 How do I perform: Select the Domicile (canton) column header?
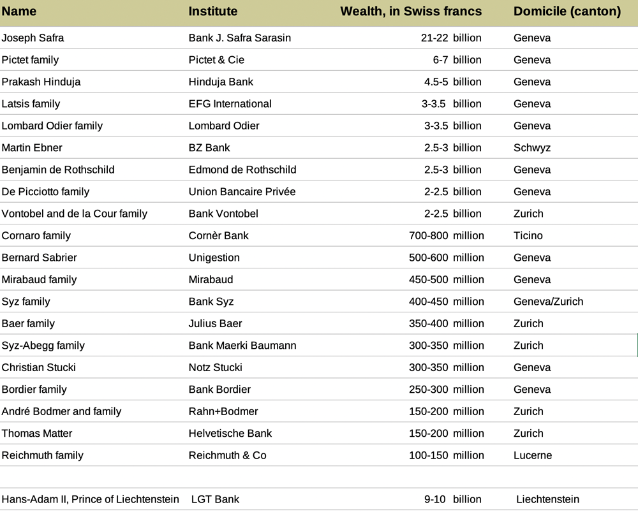point(567,11)
